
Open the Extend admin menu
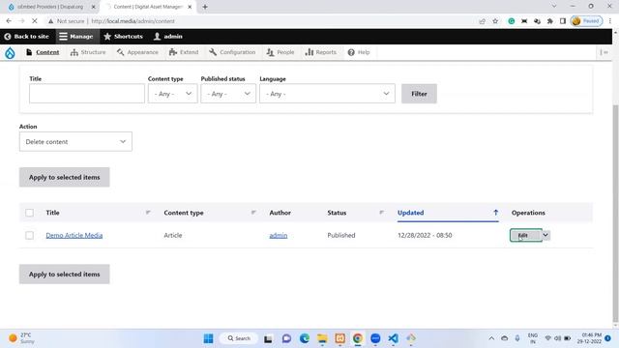(x=184, y=52)
